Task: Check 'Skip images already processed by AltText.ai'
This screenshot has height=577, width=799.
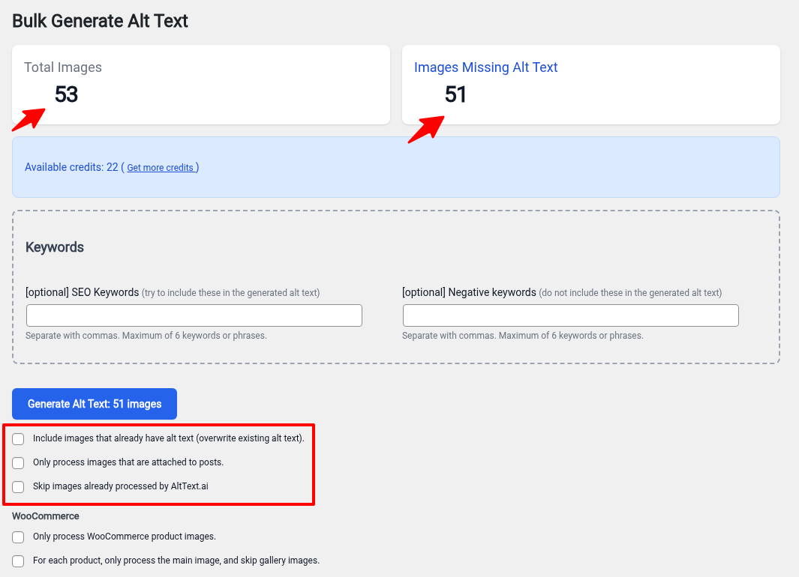Action: [x=18, y=486]
